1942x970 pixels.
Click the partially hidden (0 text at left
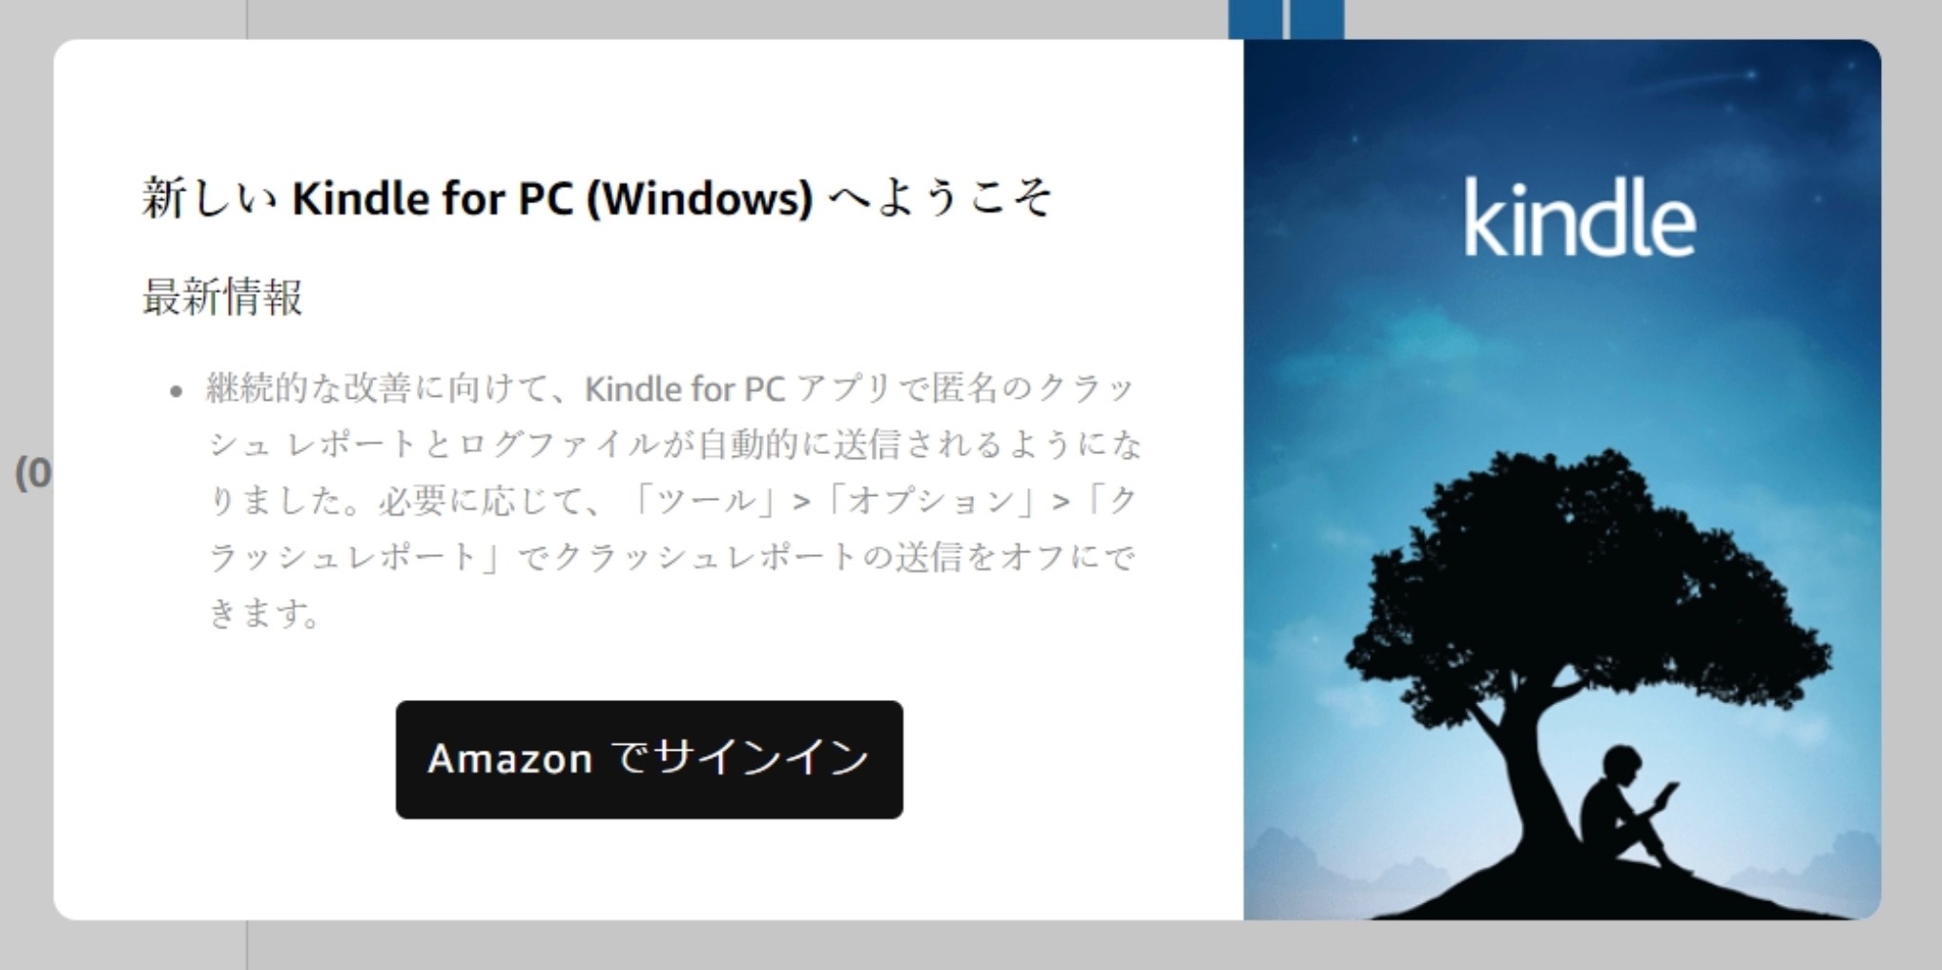click(x=33, y=473)
